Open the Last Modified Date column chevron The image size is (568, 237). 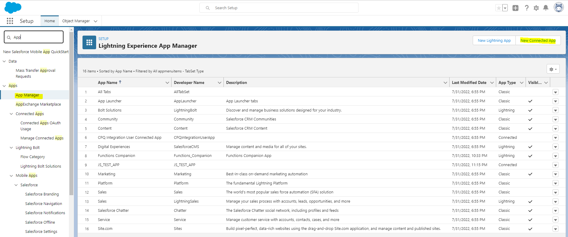coord(492,82)
